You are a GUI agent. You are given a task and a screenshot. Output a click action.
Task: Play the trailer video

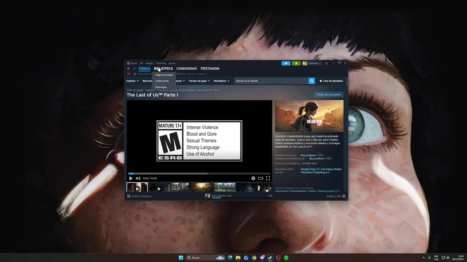click(131, 178)
